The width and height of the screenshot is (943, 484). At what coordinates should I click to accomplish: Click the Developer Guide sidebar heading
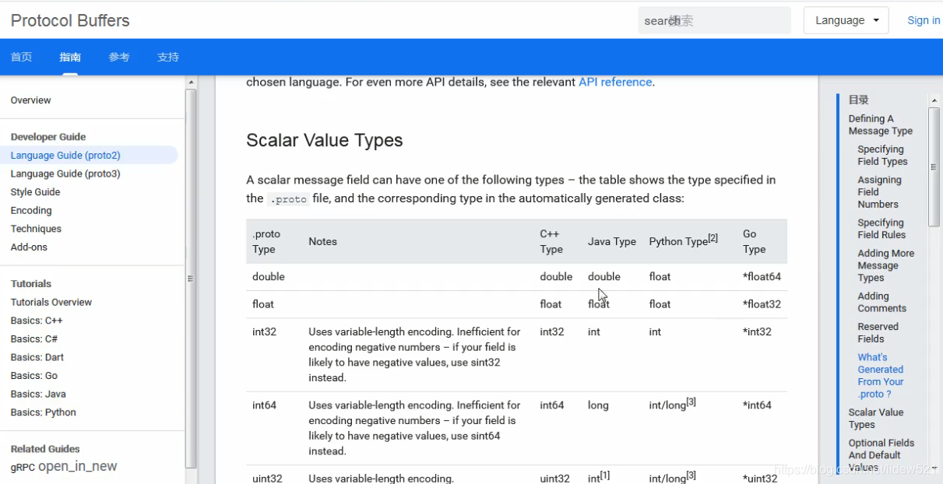[x=48, y=137]
